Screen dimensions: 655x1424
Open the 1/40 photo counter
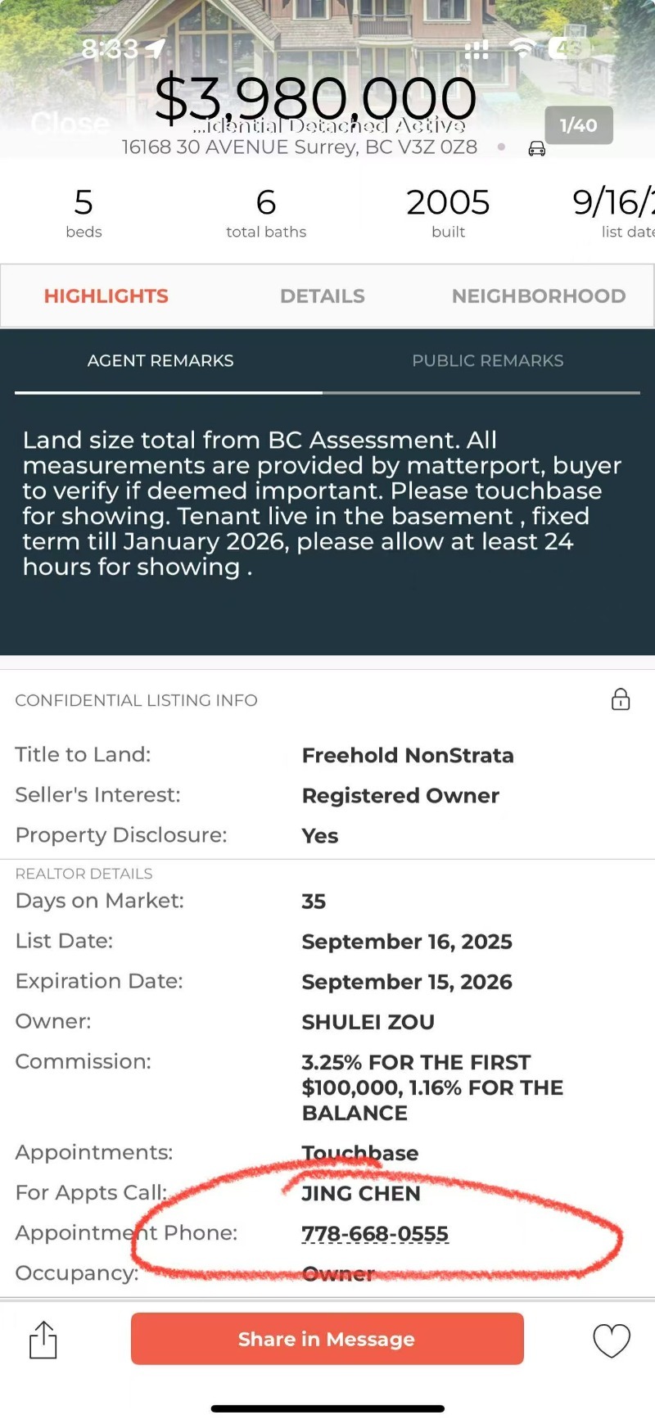point(579,125)
